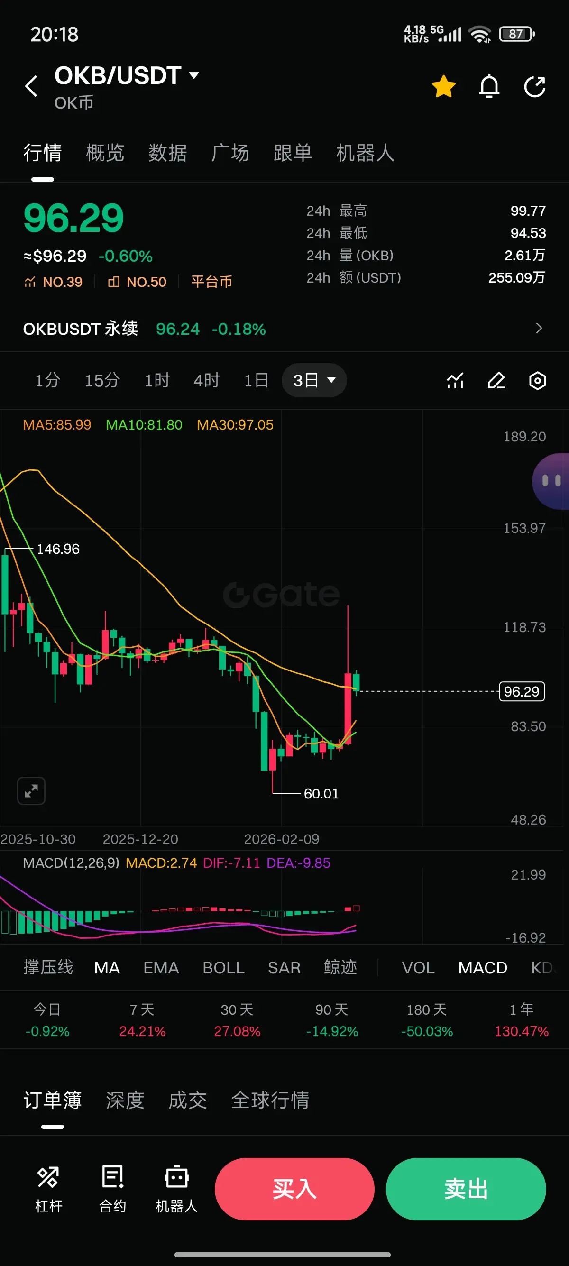Toggle the EMA indicator

(161, 967)
